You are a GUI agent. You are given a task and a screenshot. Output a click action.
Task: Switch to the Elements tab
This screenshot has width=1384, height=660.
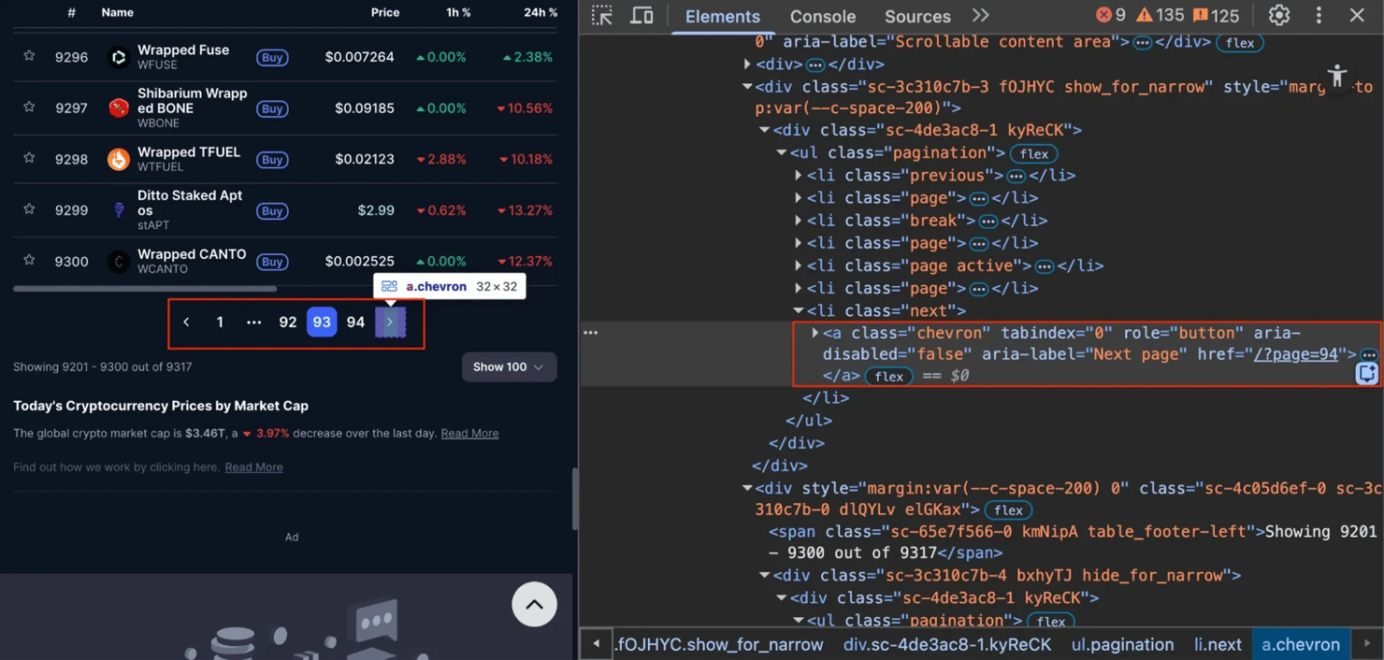(x=723, y=17)
